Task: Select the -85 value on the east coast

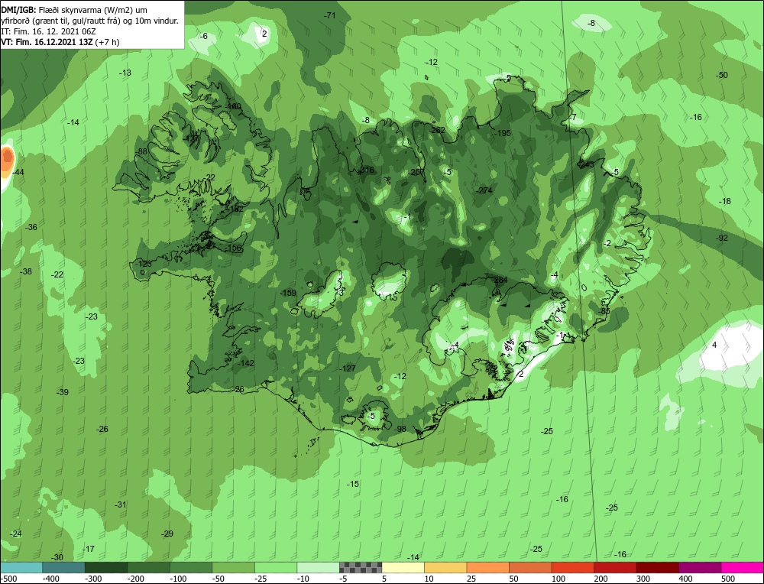Action: pos(604,311)
